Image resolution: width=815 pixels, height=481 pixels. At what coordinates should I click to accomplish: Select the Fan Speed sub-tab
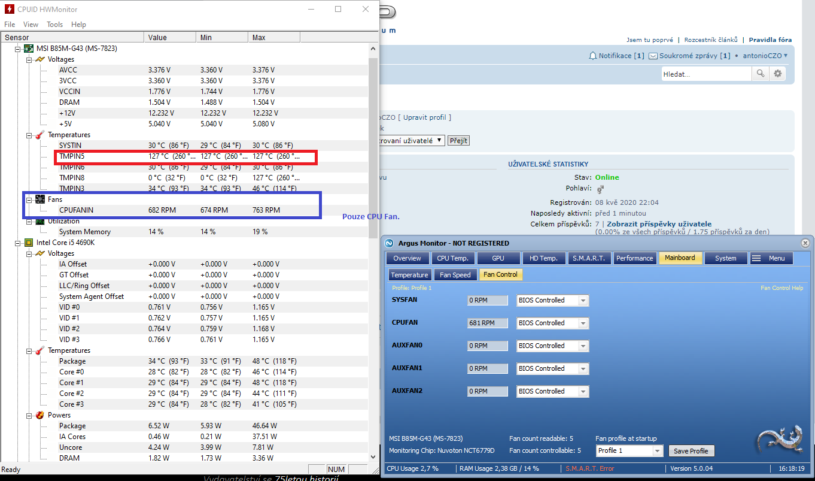click(x=455, y=275)
